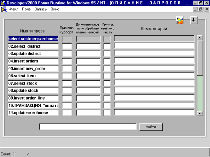Viewport: 210px width, 157px height.
Task: Open the Поле menu
Action: pyautogui.click(x=26, y=9)
